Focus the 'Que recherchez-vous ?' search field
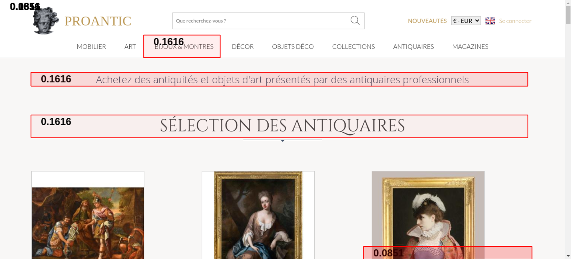The image size is (571, 259). 260,21
